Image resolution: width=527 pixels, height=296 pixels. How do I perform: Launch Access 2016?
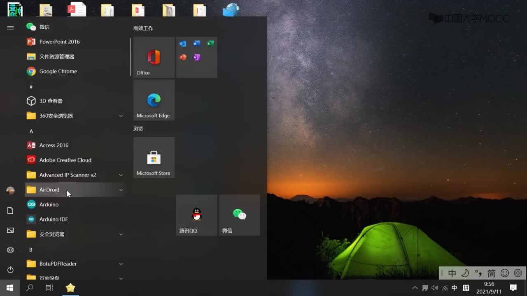[75, 145]
